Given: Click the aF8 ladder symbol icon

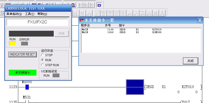Looking at the screenshot, I should pos(142,13).
